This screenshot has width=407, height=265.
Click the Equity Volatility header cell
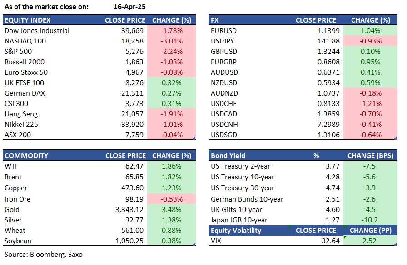coord(236,231)
